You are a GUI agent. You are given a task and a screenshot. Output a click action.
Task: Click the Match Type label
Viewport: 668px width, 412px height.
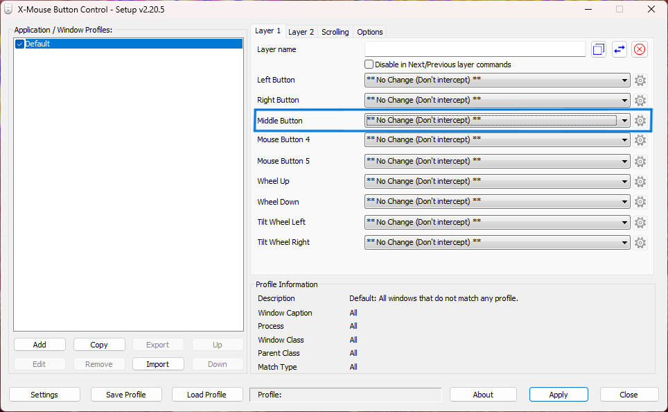[x=277, y=367]
